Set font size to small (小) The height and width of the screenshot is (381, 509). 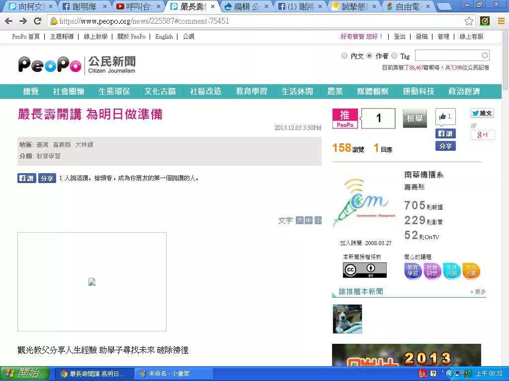tap(318, 220)
